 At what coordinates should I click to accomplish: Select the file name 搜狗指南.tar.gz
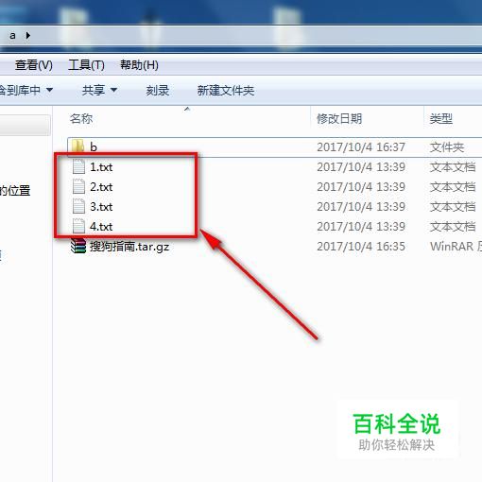pyautogui.click(x=129, y=247)
